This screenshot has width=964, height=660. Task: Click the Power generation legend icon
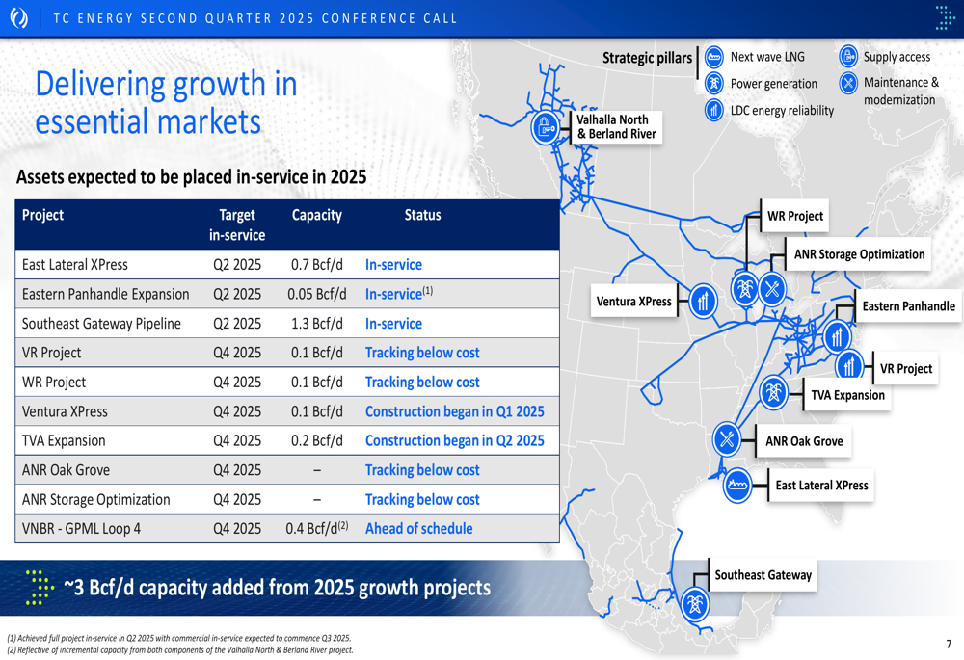click(x=714, y=83)
